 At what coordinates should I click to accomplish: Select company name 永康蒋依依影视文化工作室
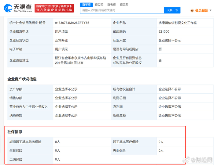tap(178, 23)
